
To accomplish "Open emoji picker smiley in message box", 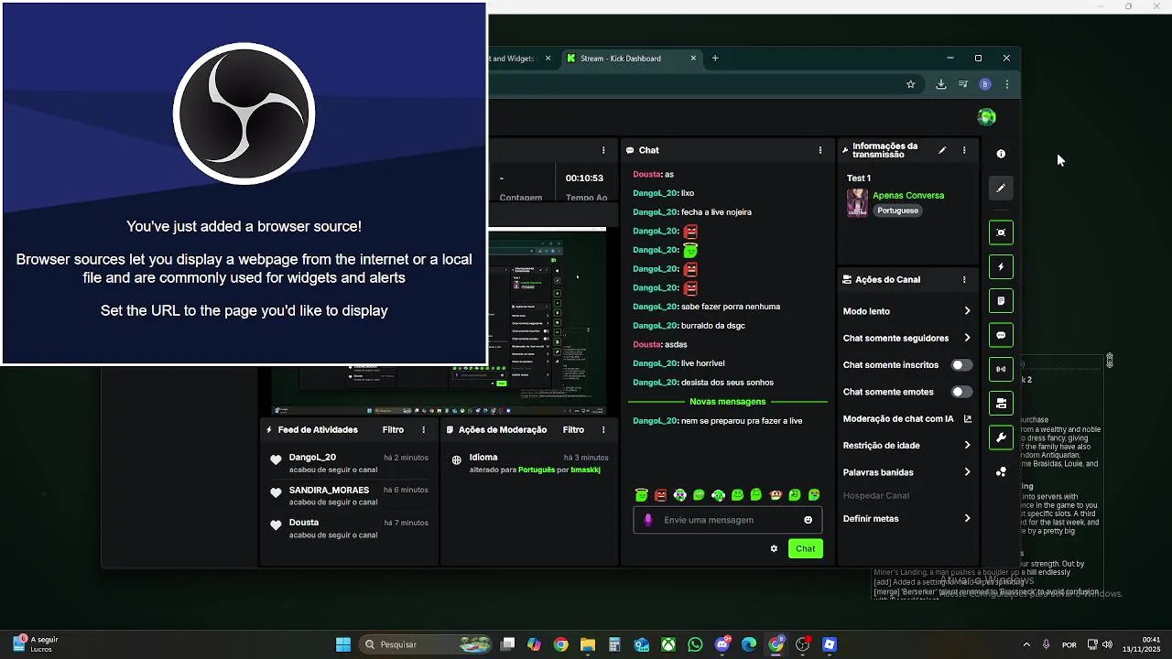I will pos(808,520).
